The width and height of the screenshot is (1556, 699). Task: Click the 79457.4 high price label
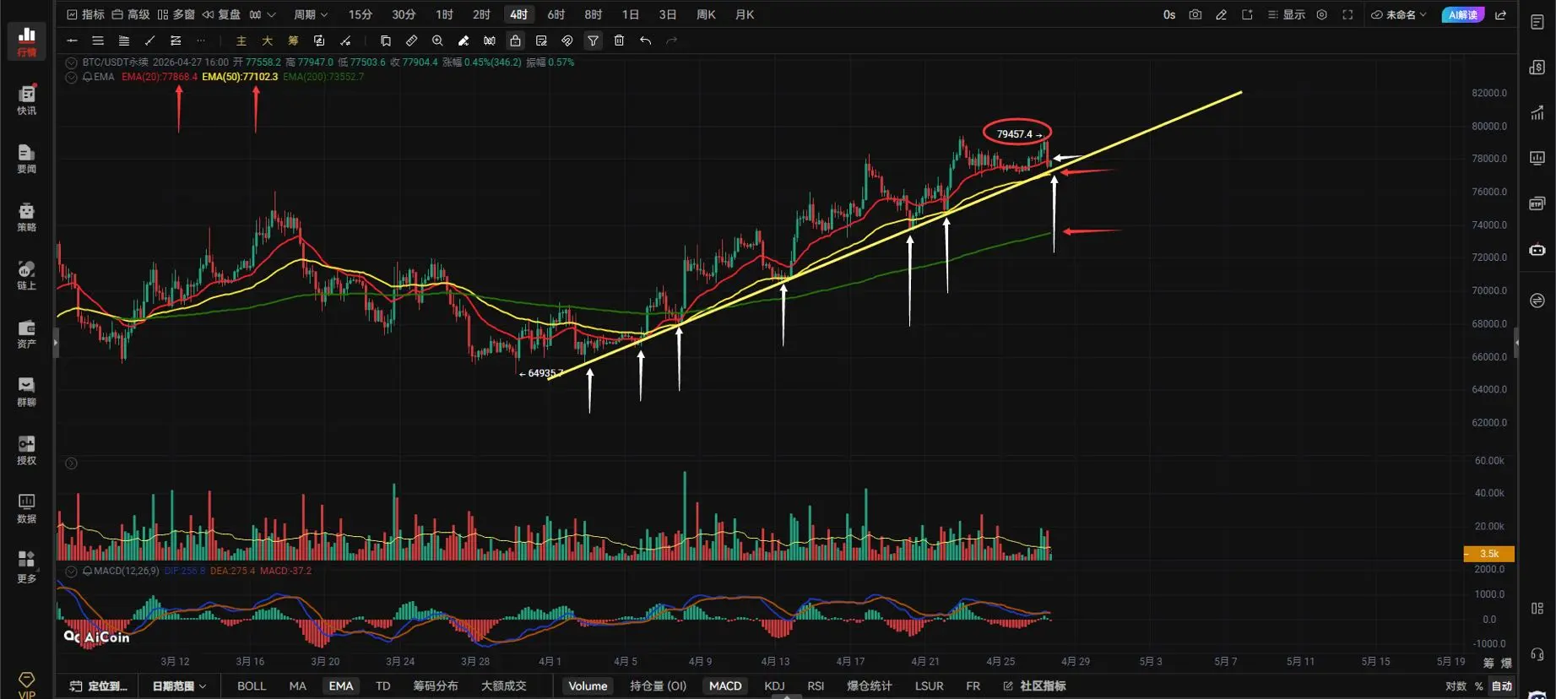tap(1017, 133)
